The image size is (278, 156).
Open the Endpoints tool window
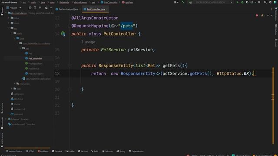coord(107,151)
